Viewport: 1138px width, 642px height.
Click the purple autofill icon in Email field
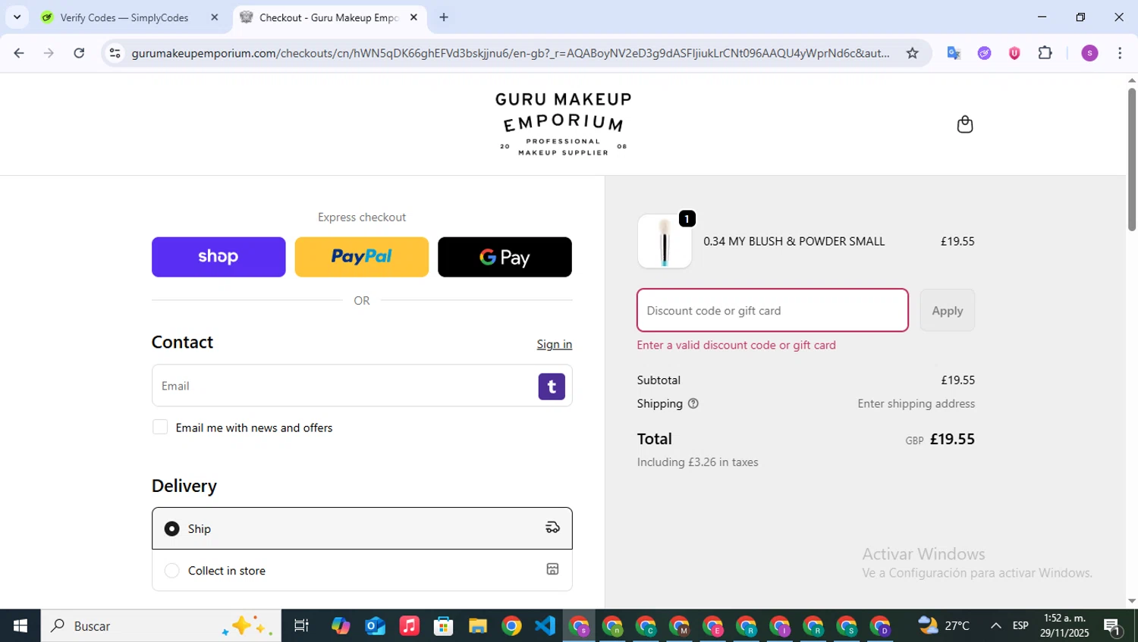point(552,387)
